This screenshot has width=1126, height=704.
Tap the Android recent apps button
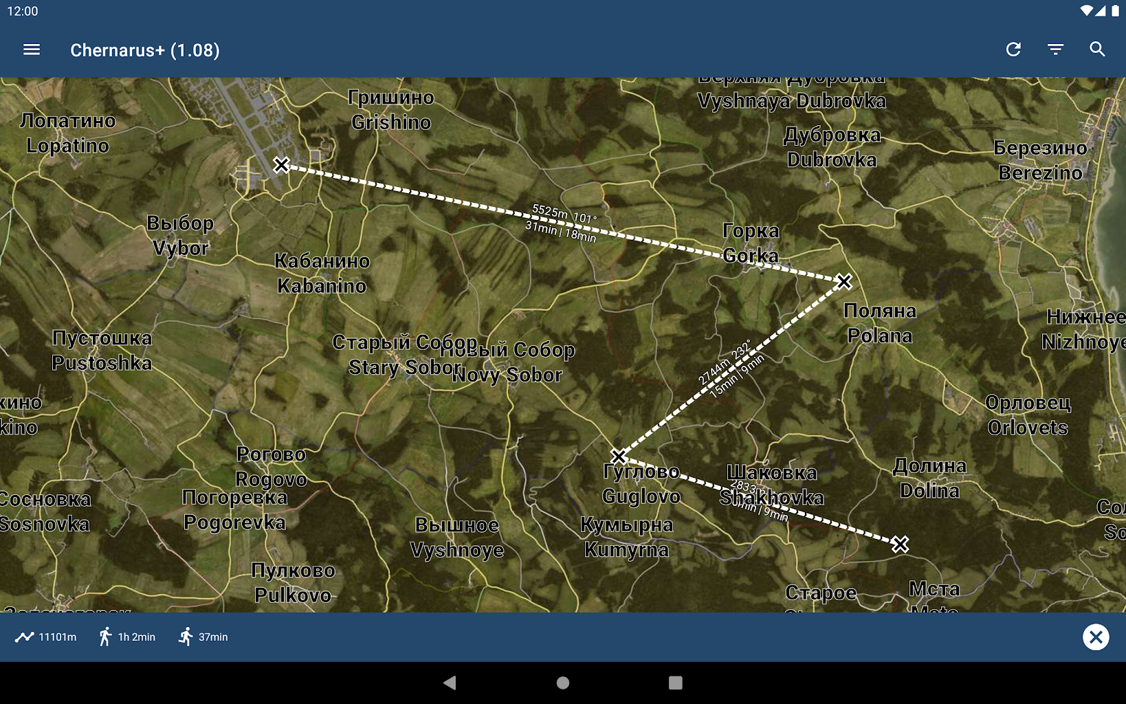pyautogui.click(x=676, y=683)
